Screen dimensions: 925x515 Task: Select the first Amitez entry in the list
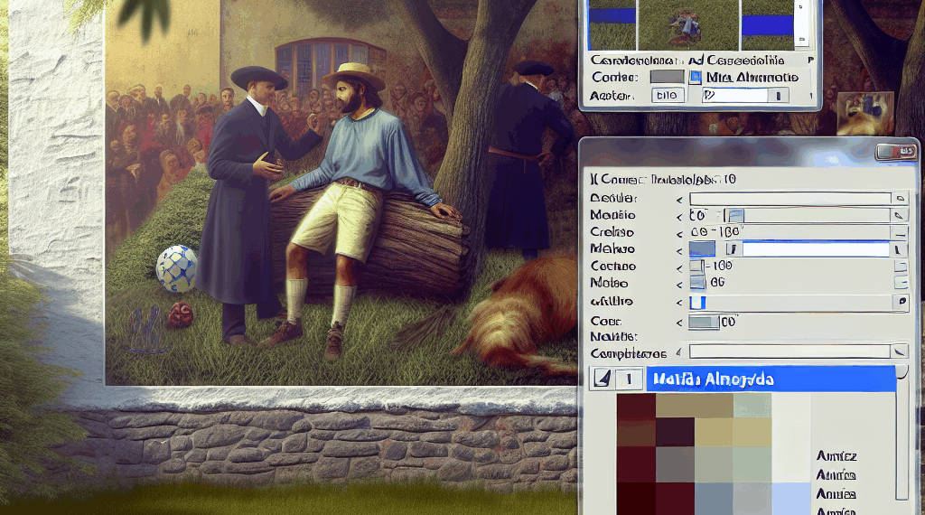[836, 456]
